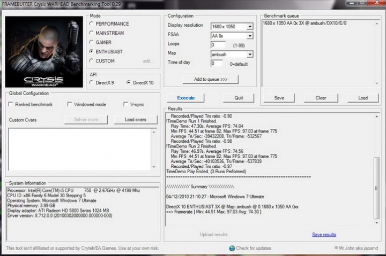Click the Quit button
The height and width of the screenshot is (256, 386).
pyautogui.click(x=239, y=98)
